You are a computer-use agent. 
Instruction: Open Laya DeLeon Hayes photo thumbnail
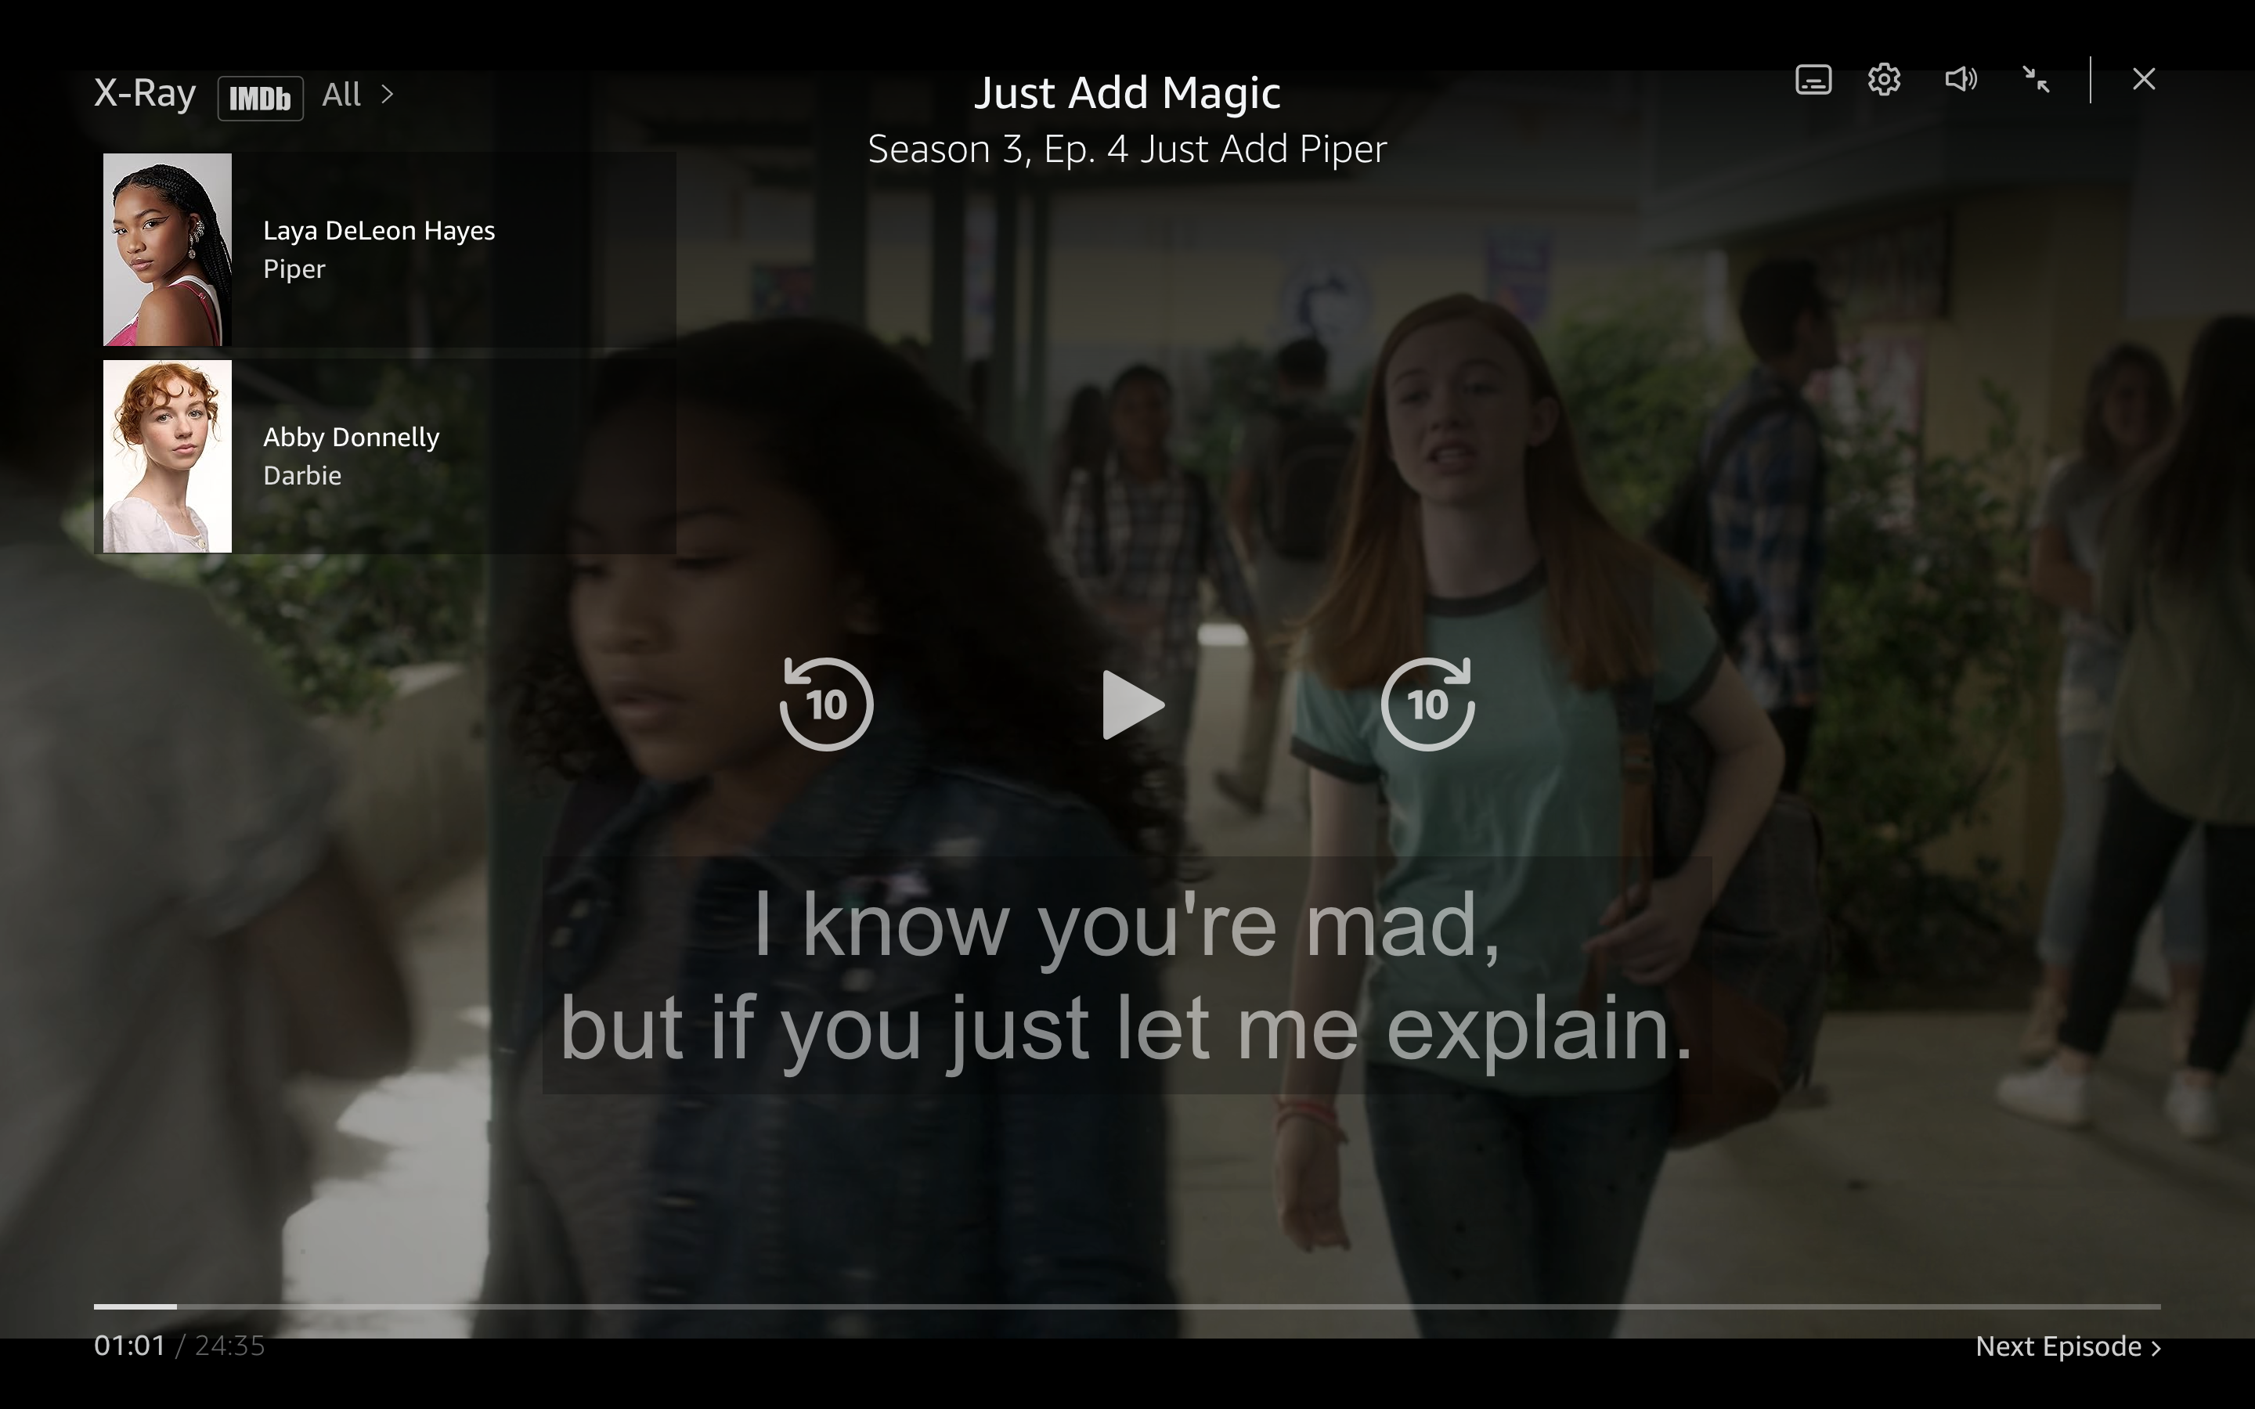[167, 250]
